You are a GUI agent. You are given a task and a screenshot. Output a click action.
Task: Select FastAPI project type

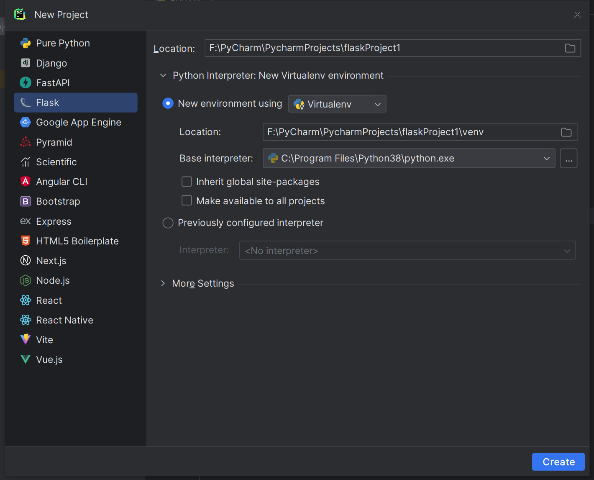76,82
